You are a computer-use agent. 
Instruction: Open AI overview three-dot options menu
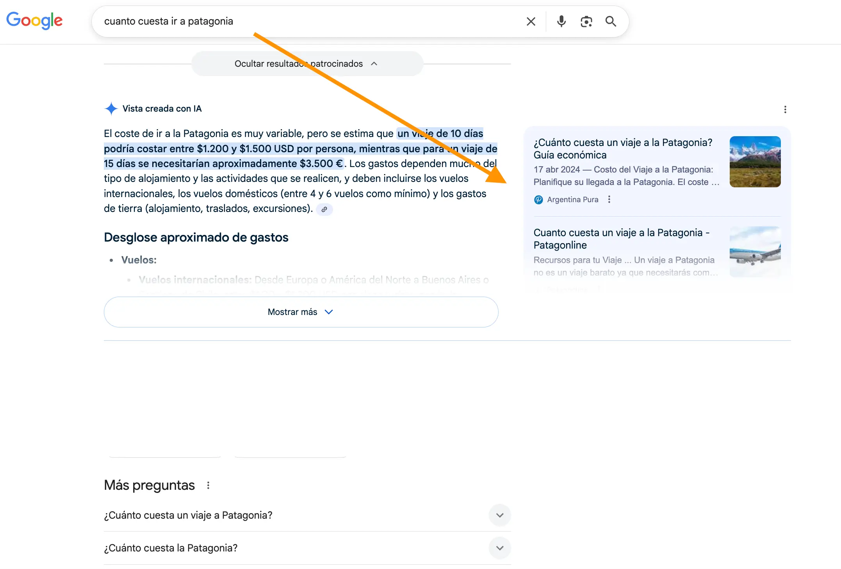tap(785, 110)
